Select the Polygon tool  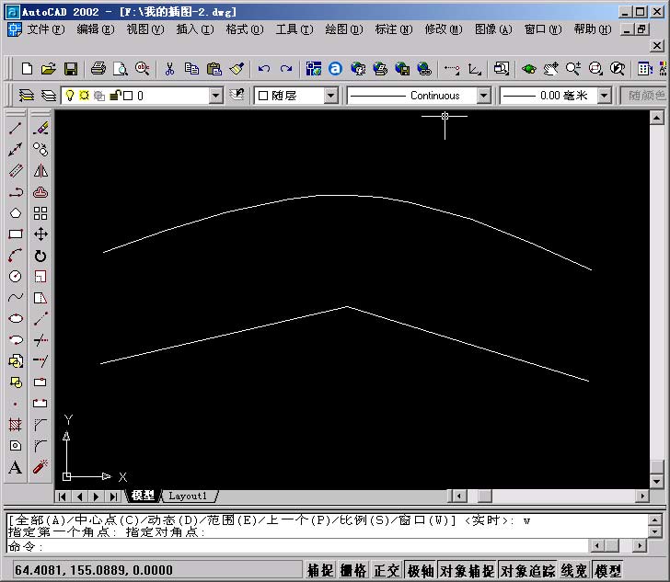pos(16,212)
